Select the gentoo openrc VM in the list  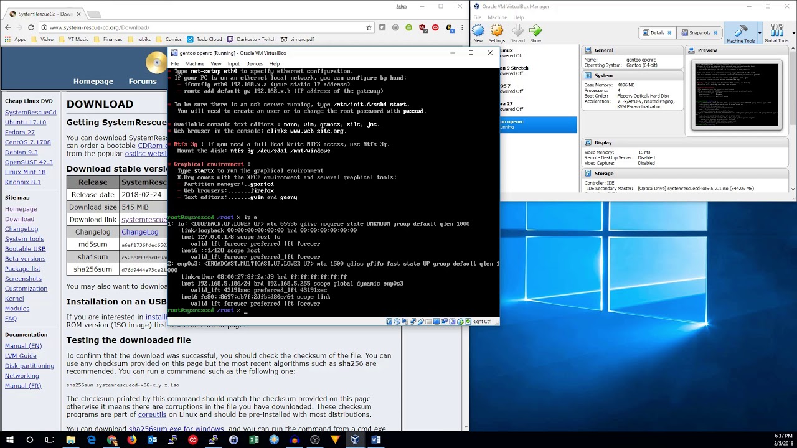(539, 124)
